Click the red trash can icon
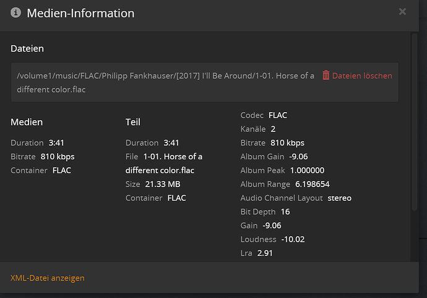The image size is (427, 298). (x=326, y=76)
